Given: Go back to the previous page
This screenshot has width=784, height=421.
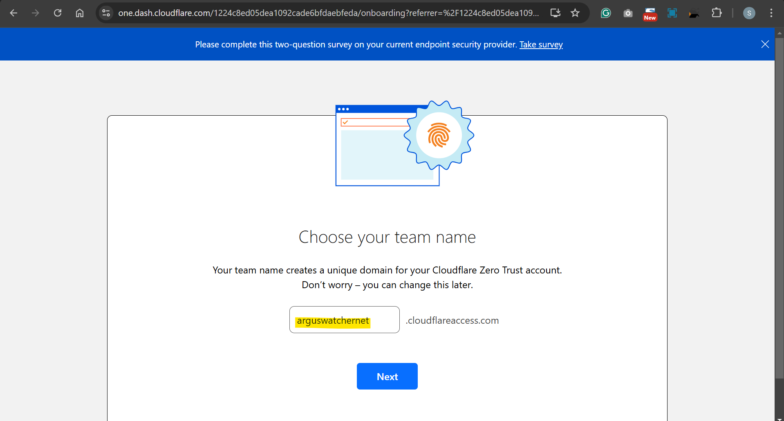Looking at the screenshot, I should click(13, 13).
